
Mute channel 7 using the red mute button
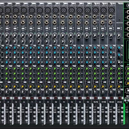[x=32, y=98]
